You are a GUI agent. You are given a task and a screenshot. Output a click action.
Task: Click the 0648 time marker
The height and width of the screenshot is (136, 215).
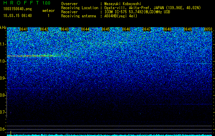167,29
